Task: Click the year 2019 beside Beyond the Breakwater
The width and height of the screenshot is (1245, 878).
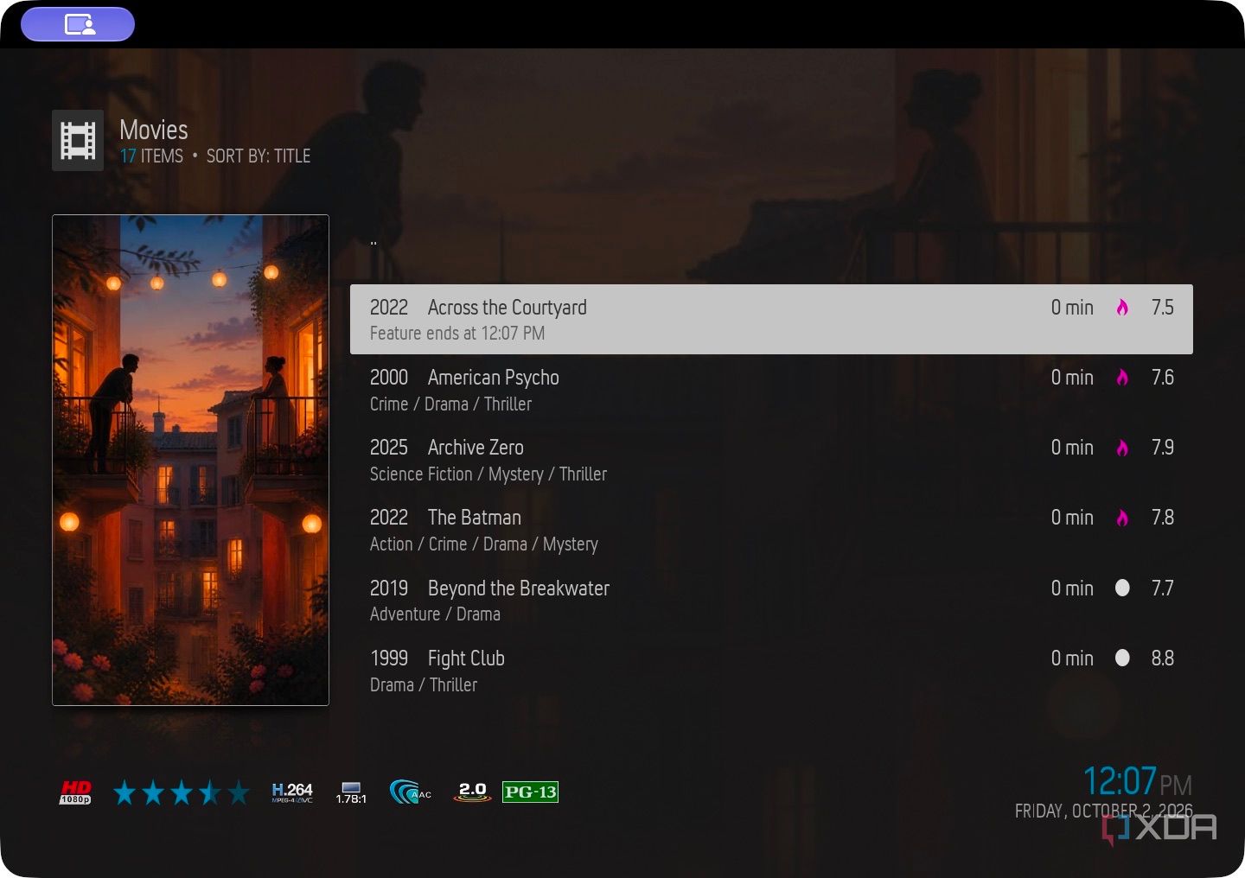Action: click(389, 589)
